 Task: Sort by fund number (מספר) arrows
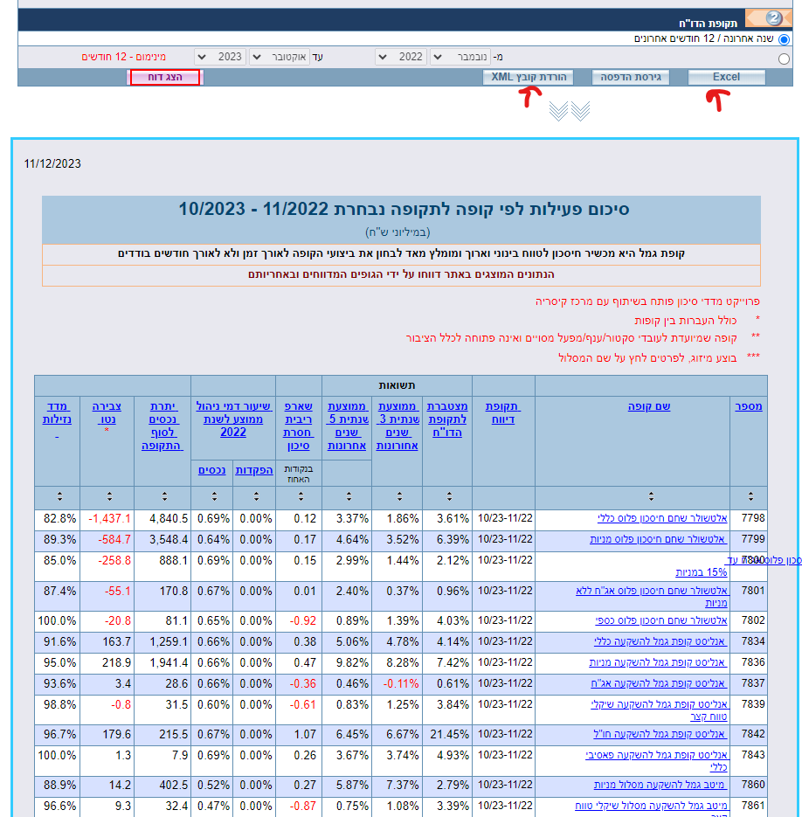(x=750, y=496)
